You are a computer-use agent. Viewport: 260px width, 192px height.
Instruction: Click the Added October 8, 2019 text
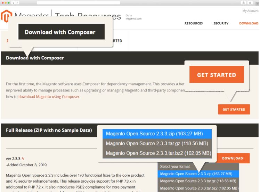pyautogui.click(x=26, y=165)
